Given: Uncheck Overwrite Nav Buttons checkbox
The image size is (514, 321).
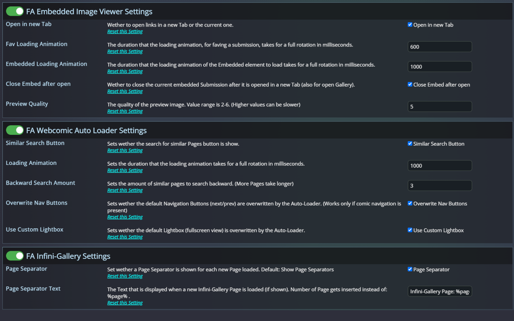Looking at the screenshot, I should coord(410,203).
